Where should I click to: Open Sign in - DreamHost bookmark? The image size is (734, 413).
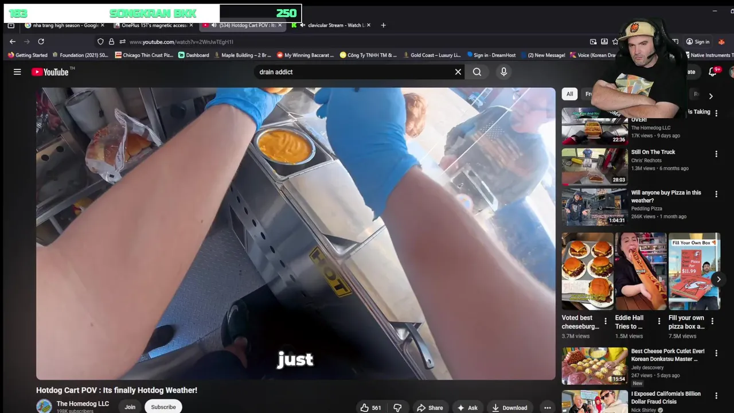(x=493, y=55)
